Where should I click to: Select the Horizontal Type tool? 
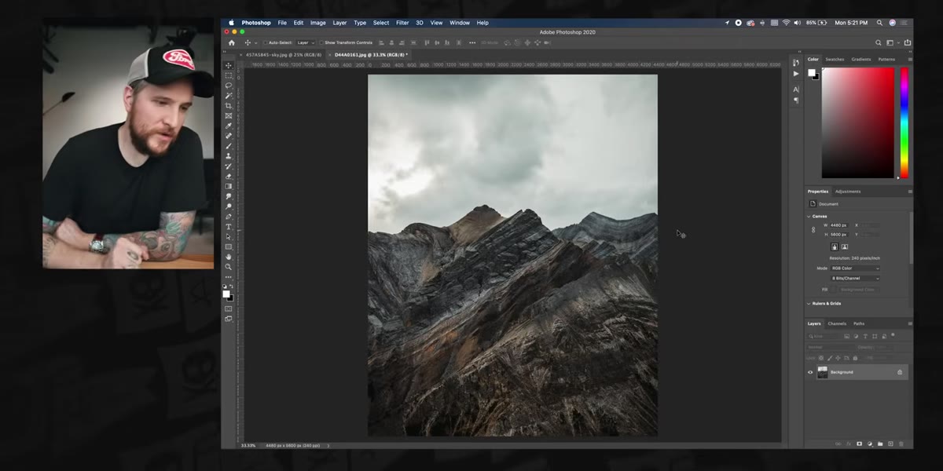click(229, 227)
